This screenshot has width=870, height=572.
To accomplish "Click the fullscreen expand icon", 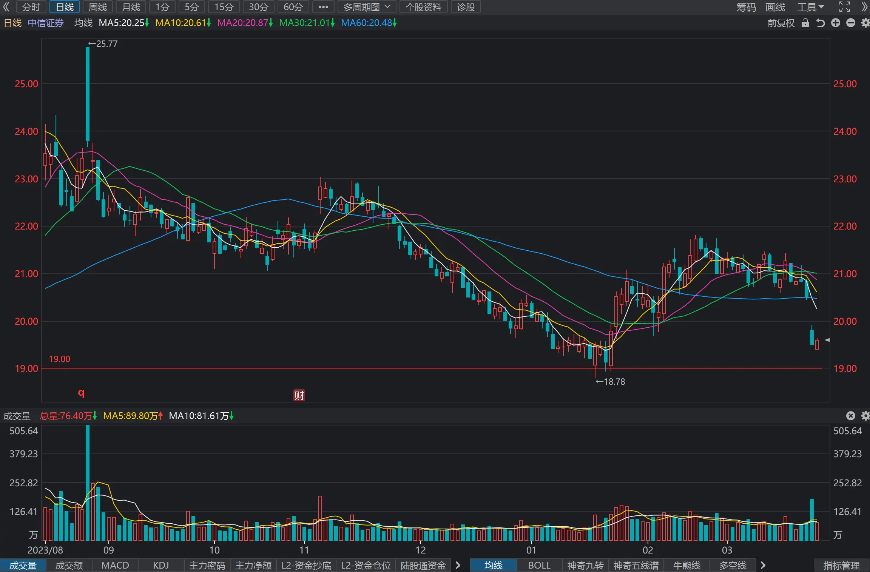I will pos(845,7).
